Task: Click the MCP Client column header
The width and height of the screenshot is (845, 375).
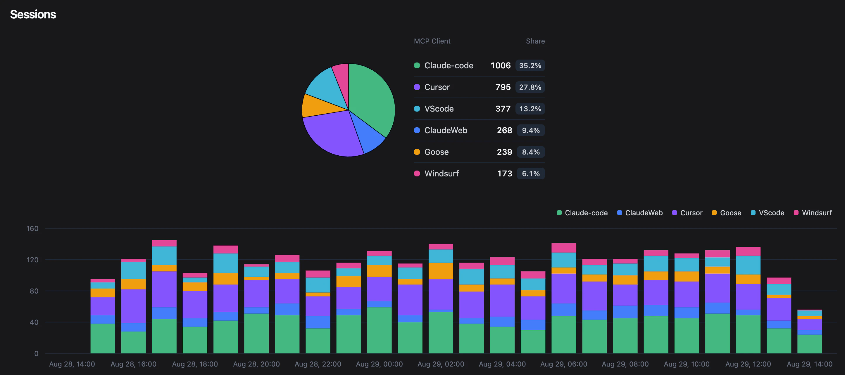Action: (432, 41)
